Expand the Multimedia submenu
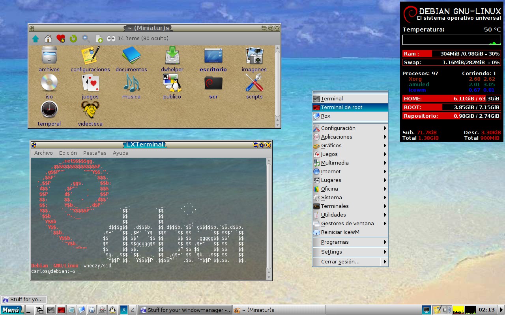 (350, 163)
